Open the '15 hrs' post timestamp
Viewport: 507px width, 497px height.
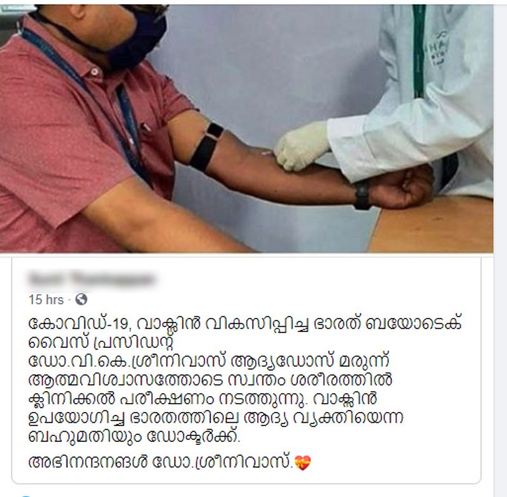click(x=46, y=300)
